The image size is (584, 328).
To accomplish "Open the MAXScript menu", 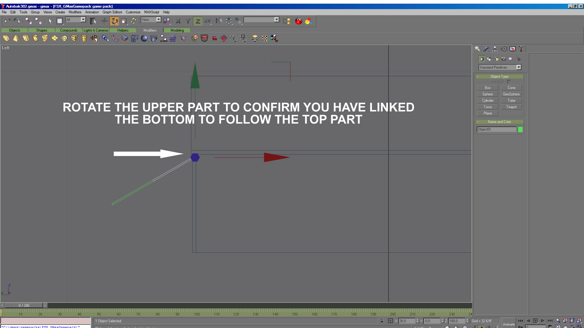I will 151,12.
